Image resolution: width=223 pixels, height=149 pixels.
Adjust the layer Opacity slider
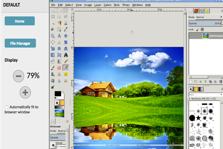(205, 24)
